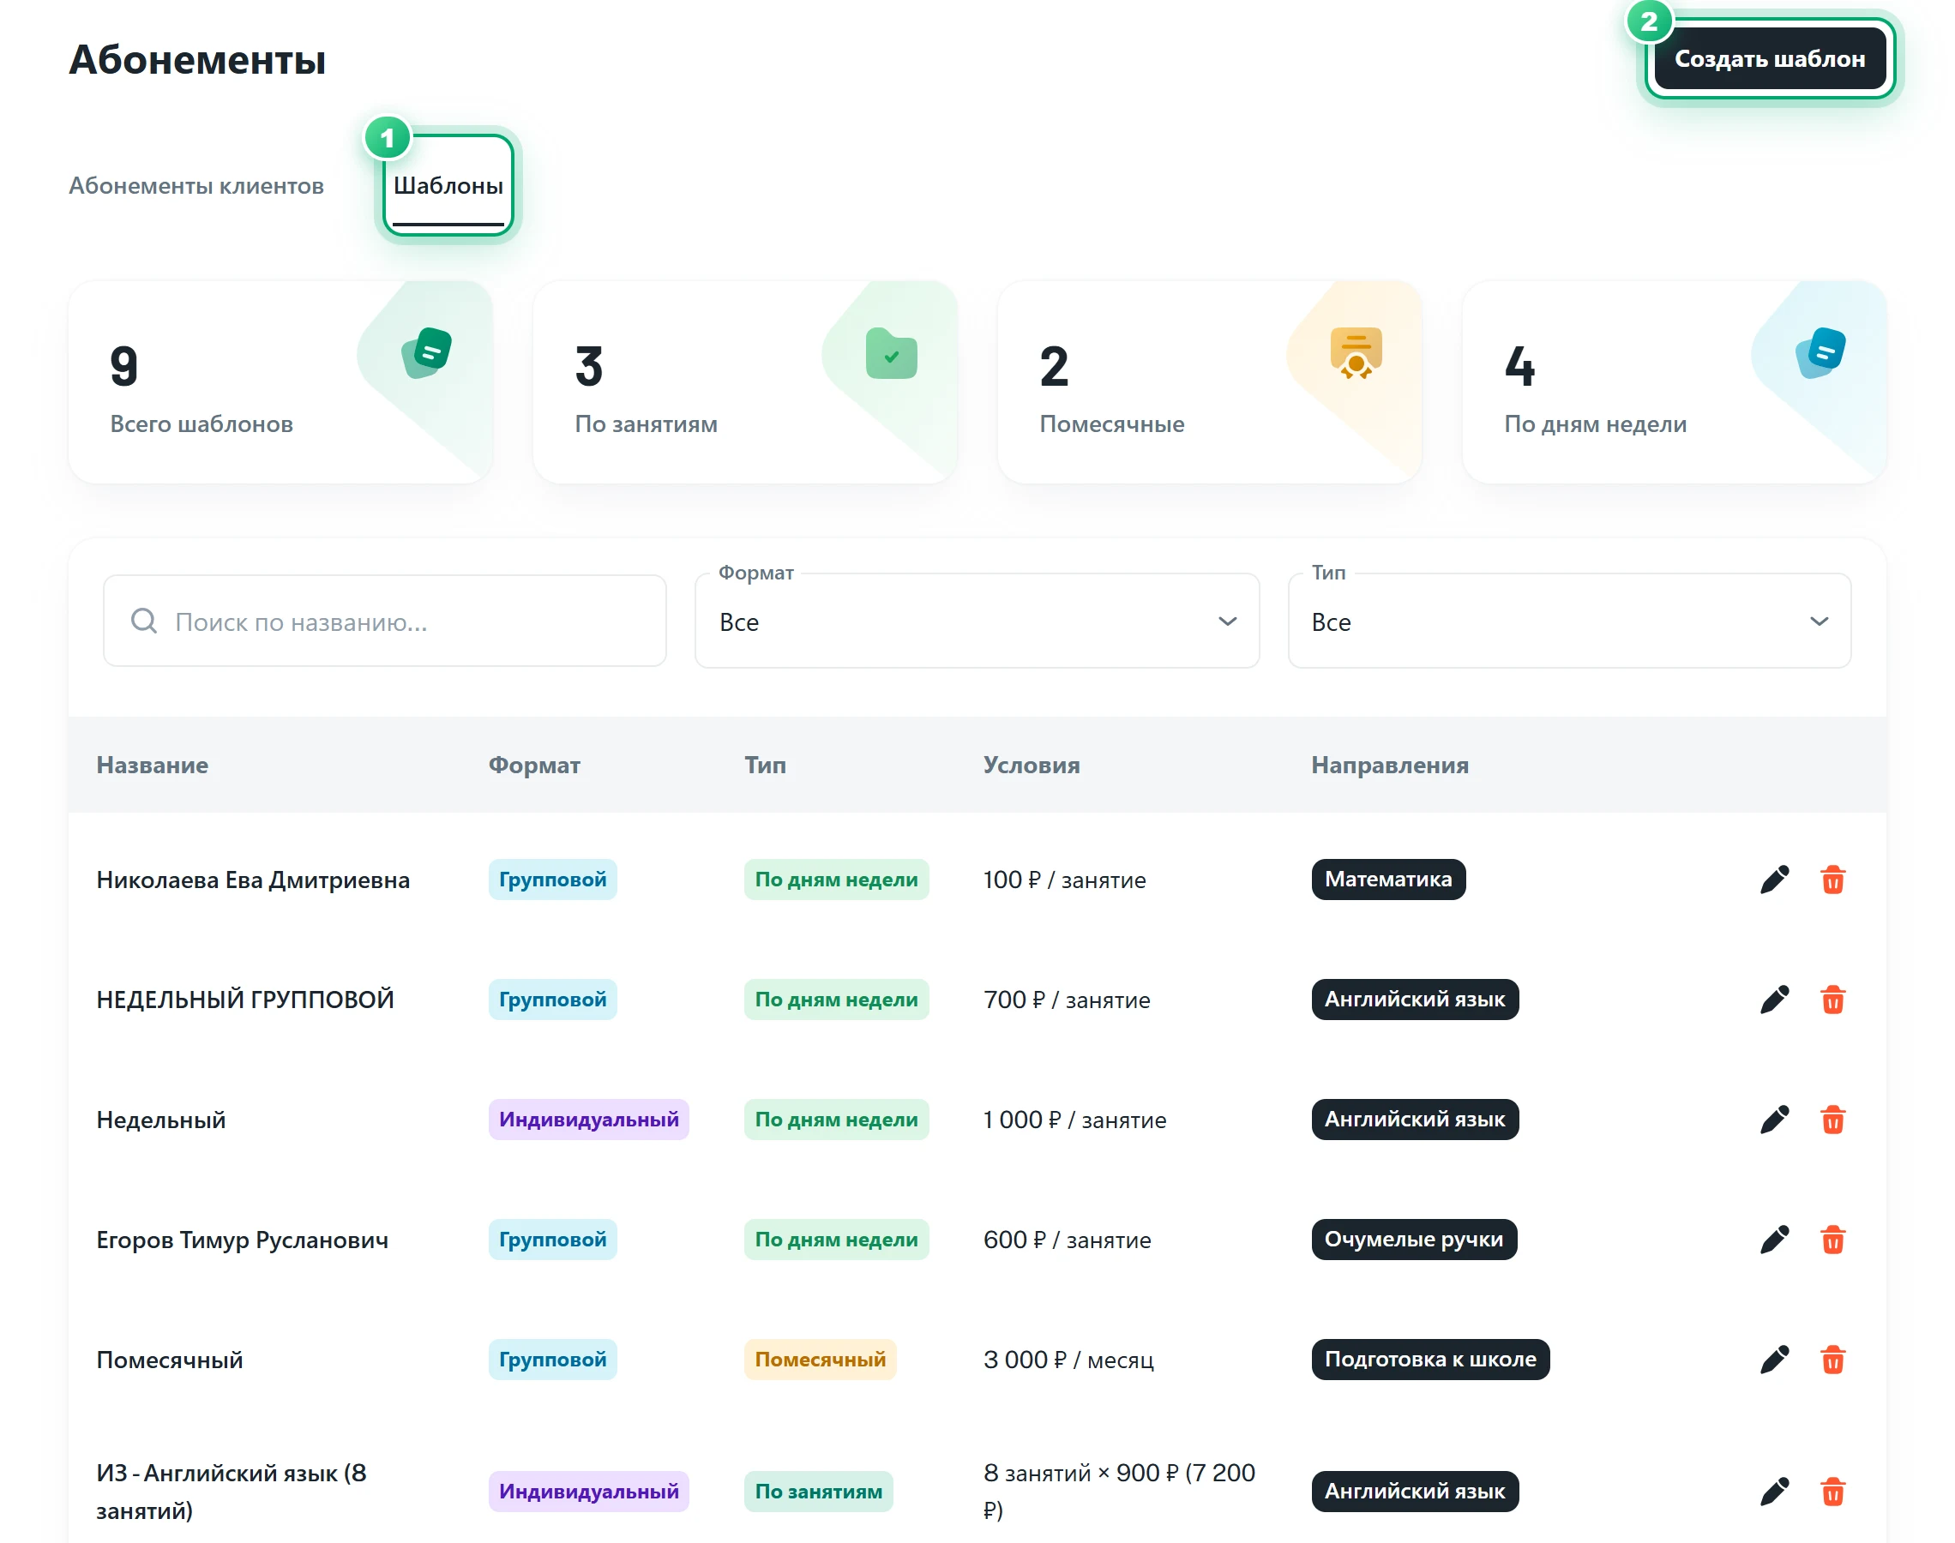Click Индивидуальный badge in Недельный row

(588, 1120)
